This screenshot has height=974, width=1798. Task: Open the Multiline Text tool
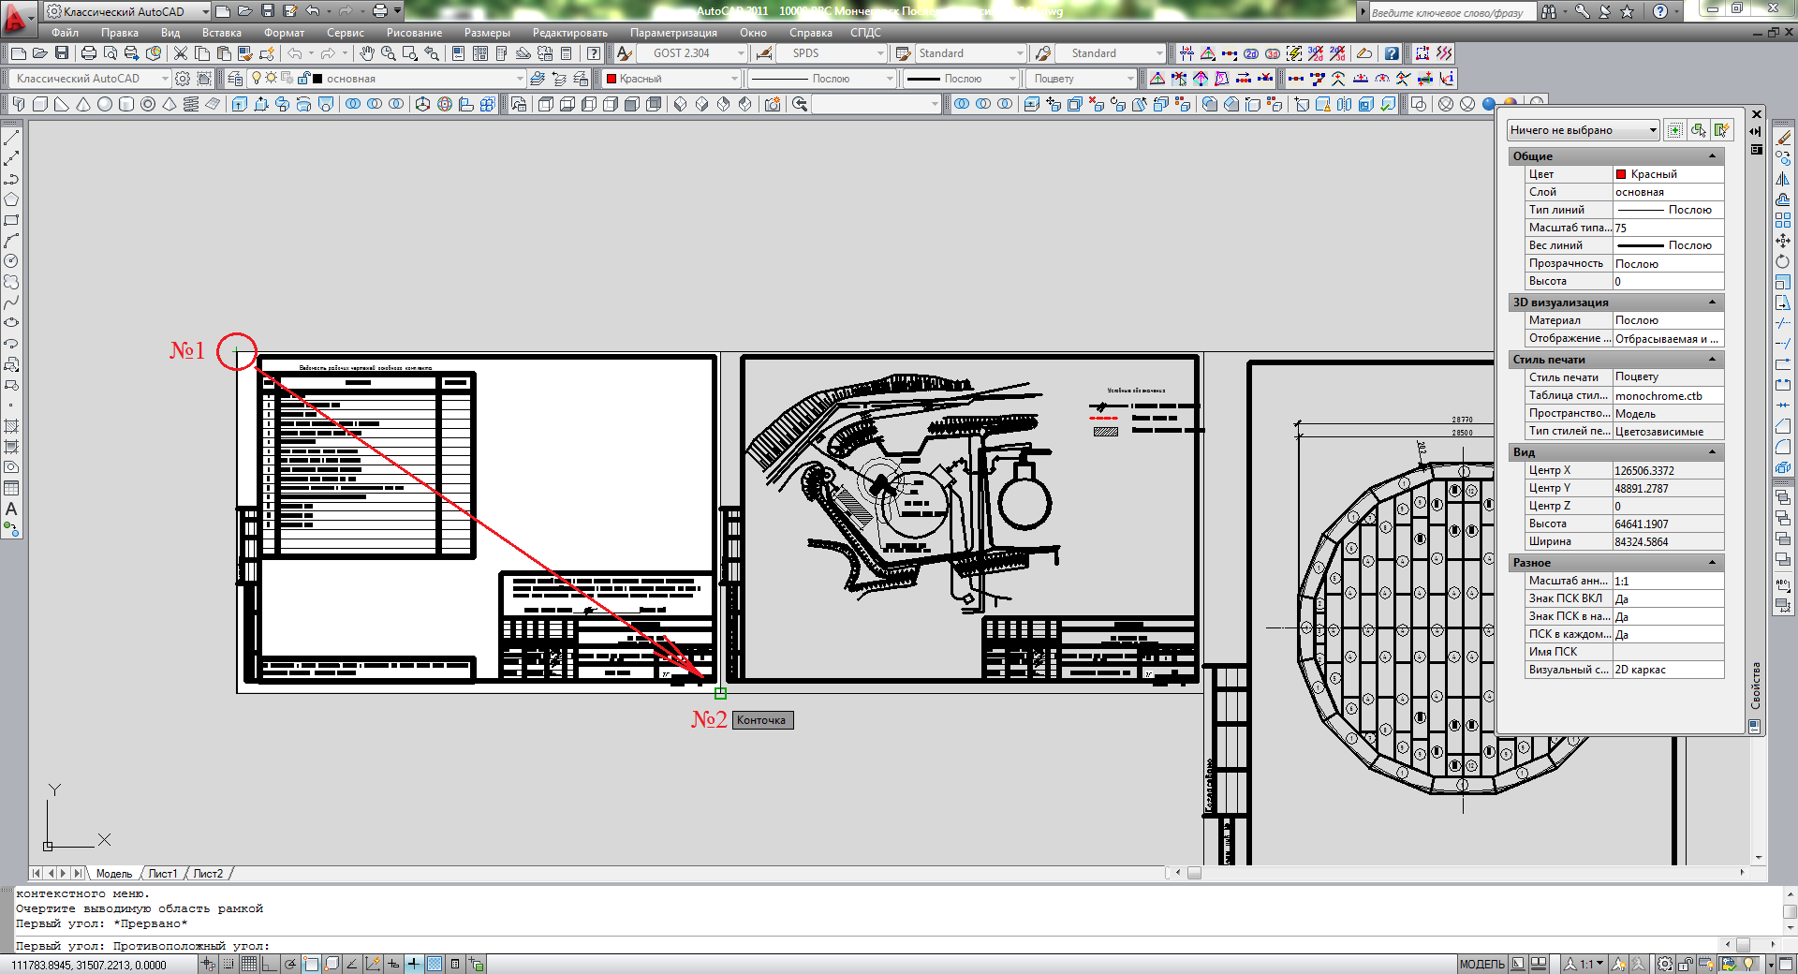11,509
